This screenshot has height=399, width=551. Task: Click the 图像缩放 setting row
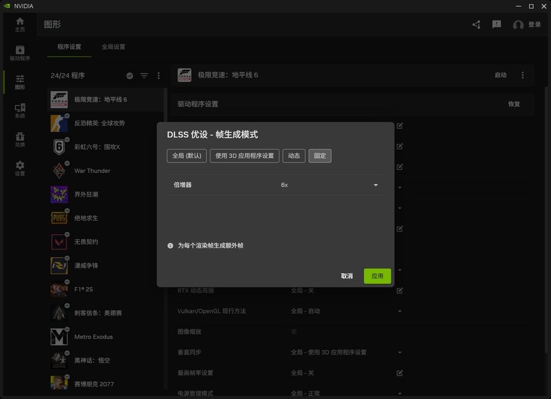(290, 332)
